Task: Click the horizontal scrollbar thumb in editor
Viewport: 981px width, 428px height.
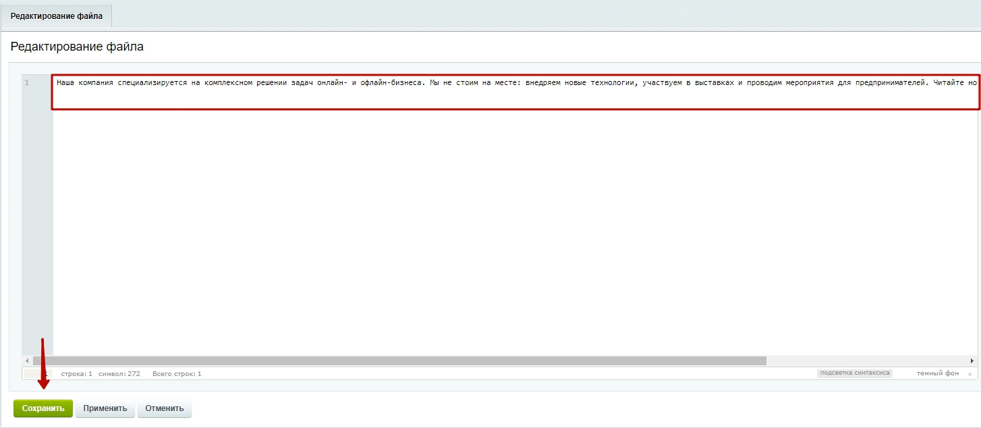Action: (x=399, y=361)
